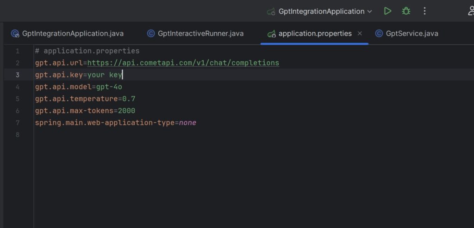Expand the GptIntegrationApplication run configuration dropdown
Screen dimensions: 474x228
369,12
